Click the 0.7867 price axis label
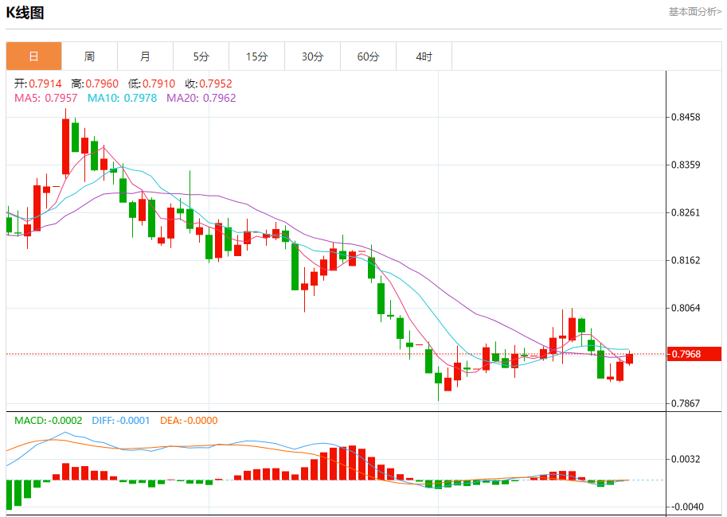The image size is (727, 517). [x=686, y=403]
